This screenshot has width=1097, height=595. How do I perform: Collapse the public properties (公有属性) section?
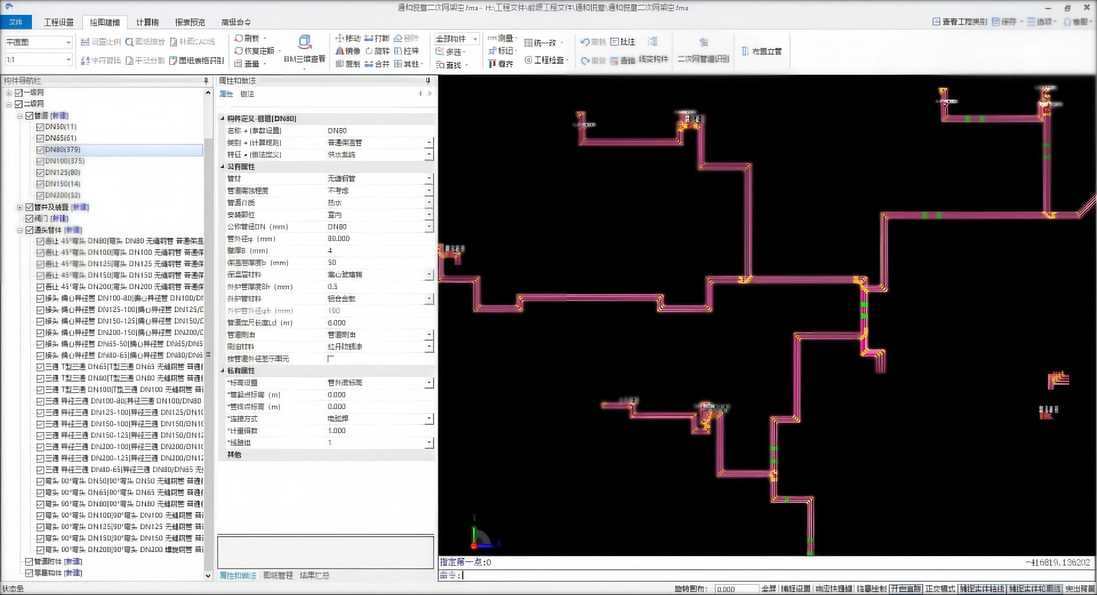[x=223, y=167]
